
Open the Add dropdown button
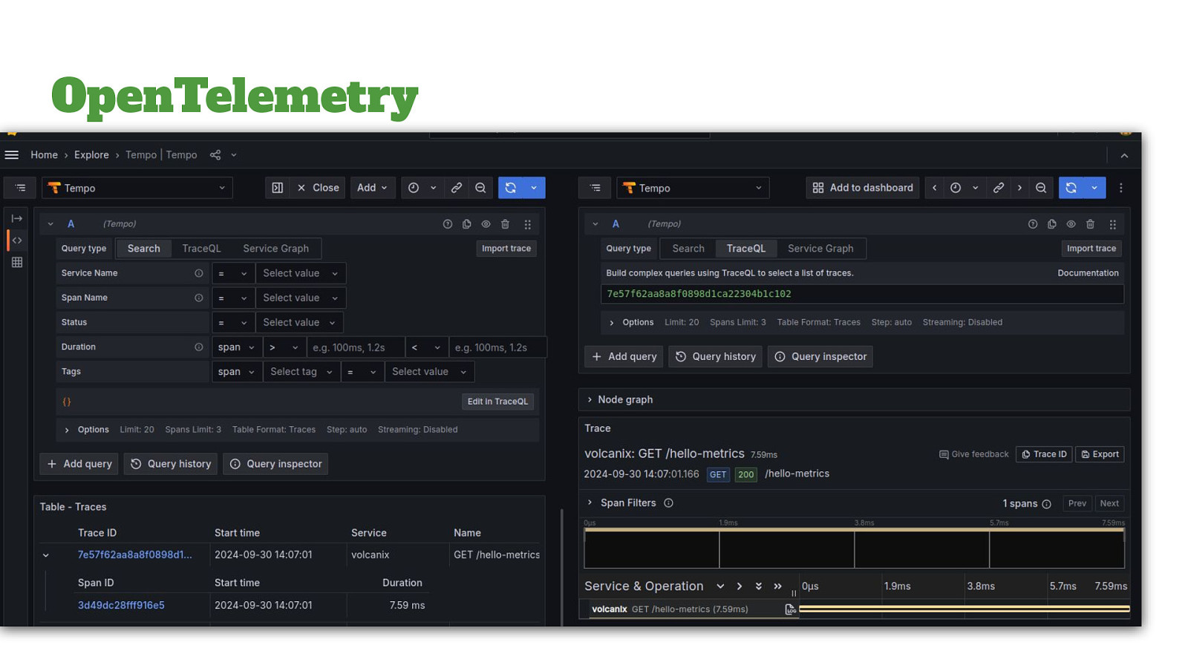click(x=373, y=188)
